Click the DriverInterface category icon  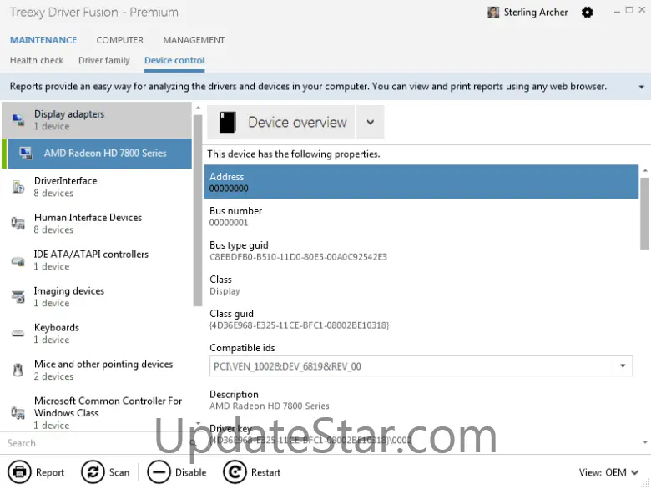coord(18,187)
